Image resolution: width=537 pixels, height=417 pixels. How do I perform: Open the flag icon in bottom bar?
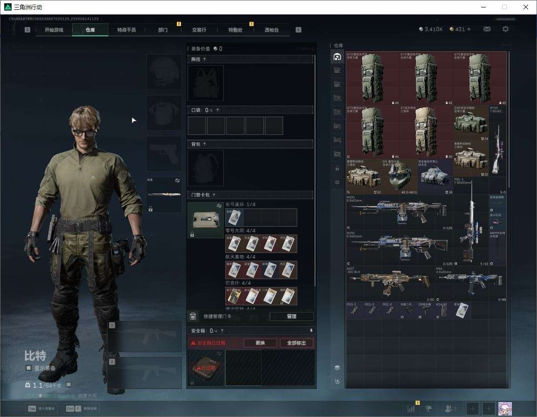(428, 409)
